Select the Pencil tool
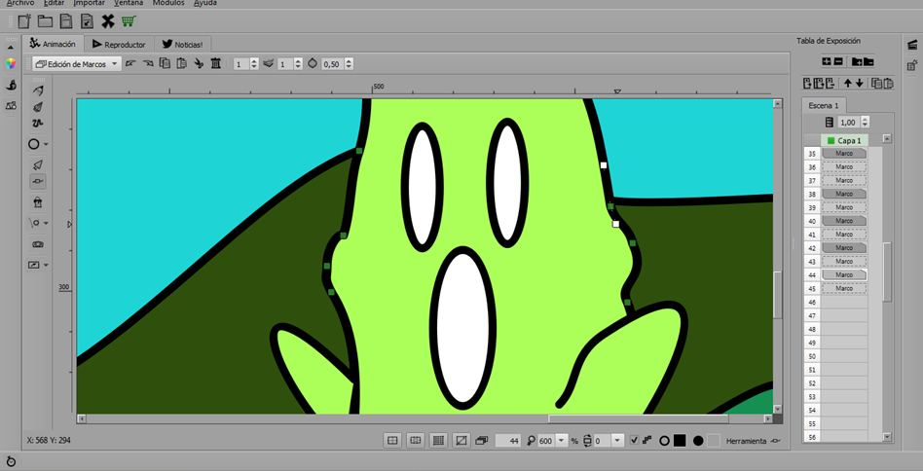 coord(38,91)
